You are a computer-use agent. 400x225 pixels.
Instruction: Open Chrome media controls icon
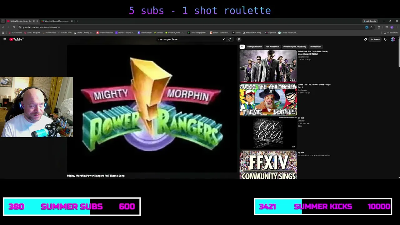(387, 27)
